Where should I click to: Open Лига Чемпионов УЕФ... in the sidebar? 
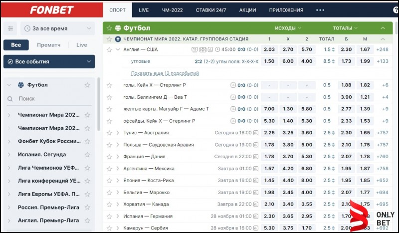point(48,168)
